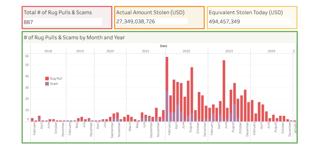Click the 2018 year column header
Viewport: 316px width, 144px height.
point(48,51)
